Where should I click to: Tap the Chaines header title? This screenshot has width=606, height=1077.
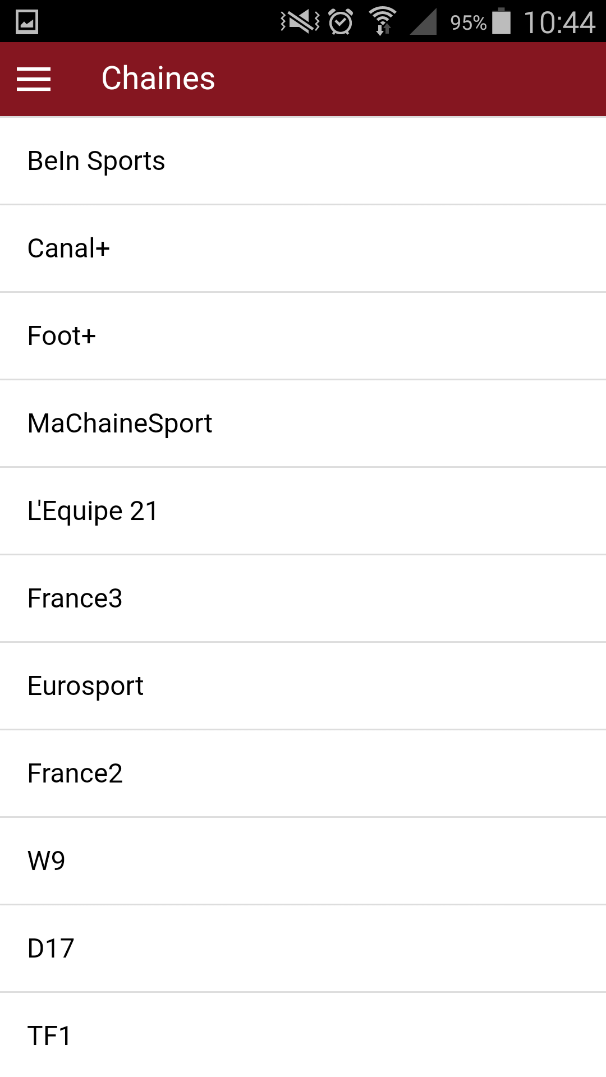158,79
